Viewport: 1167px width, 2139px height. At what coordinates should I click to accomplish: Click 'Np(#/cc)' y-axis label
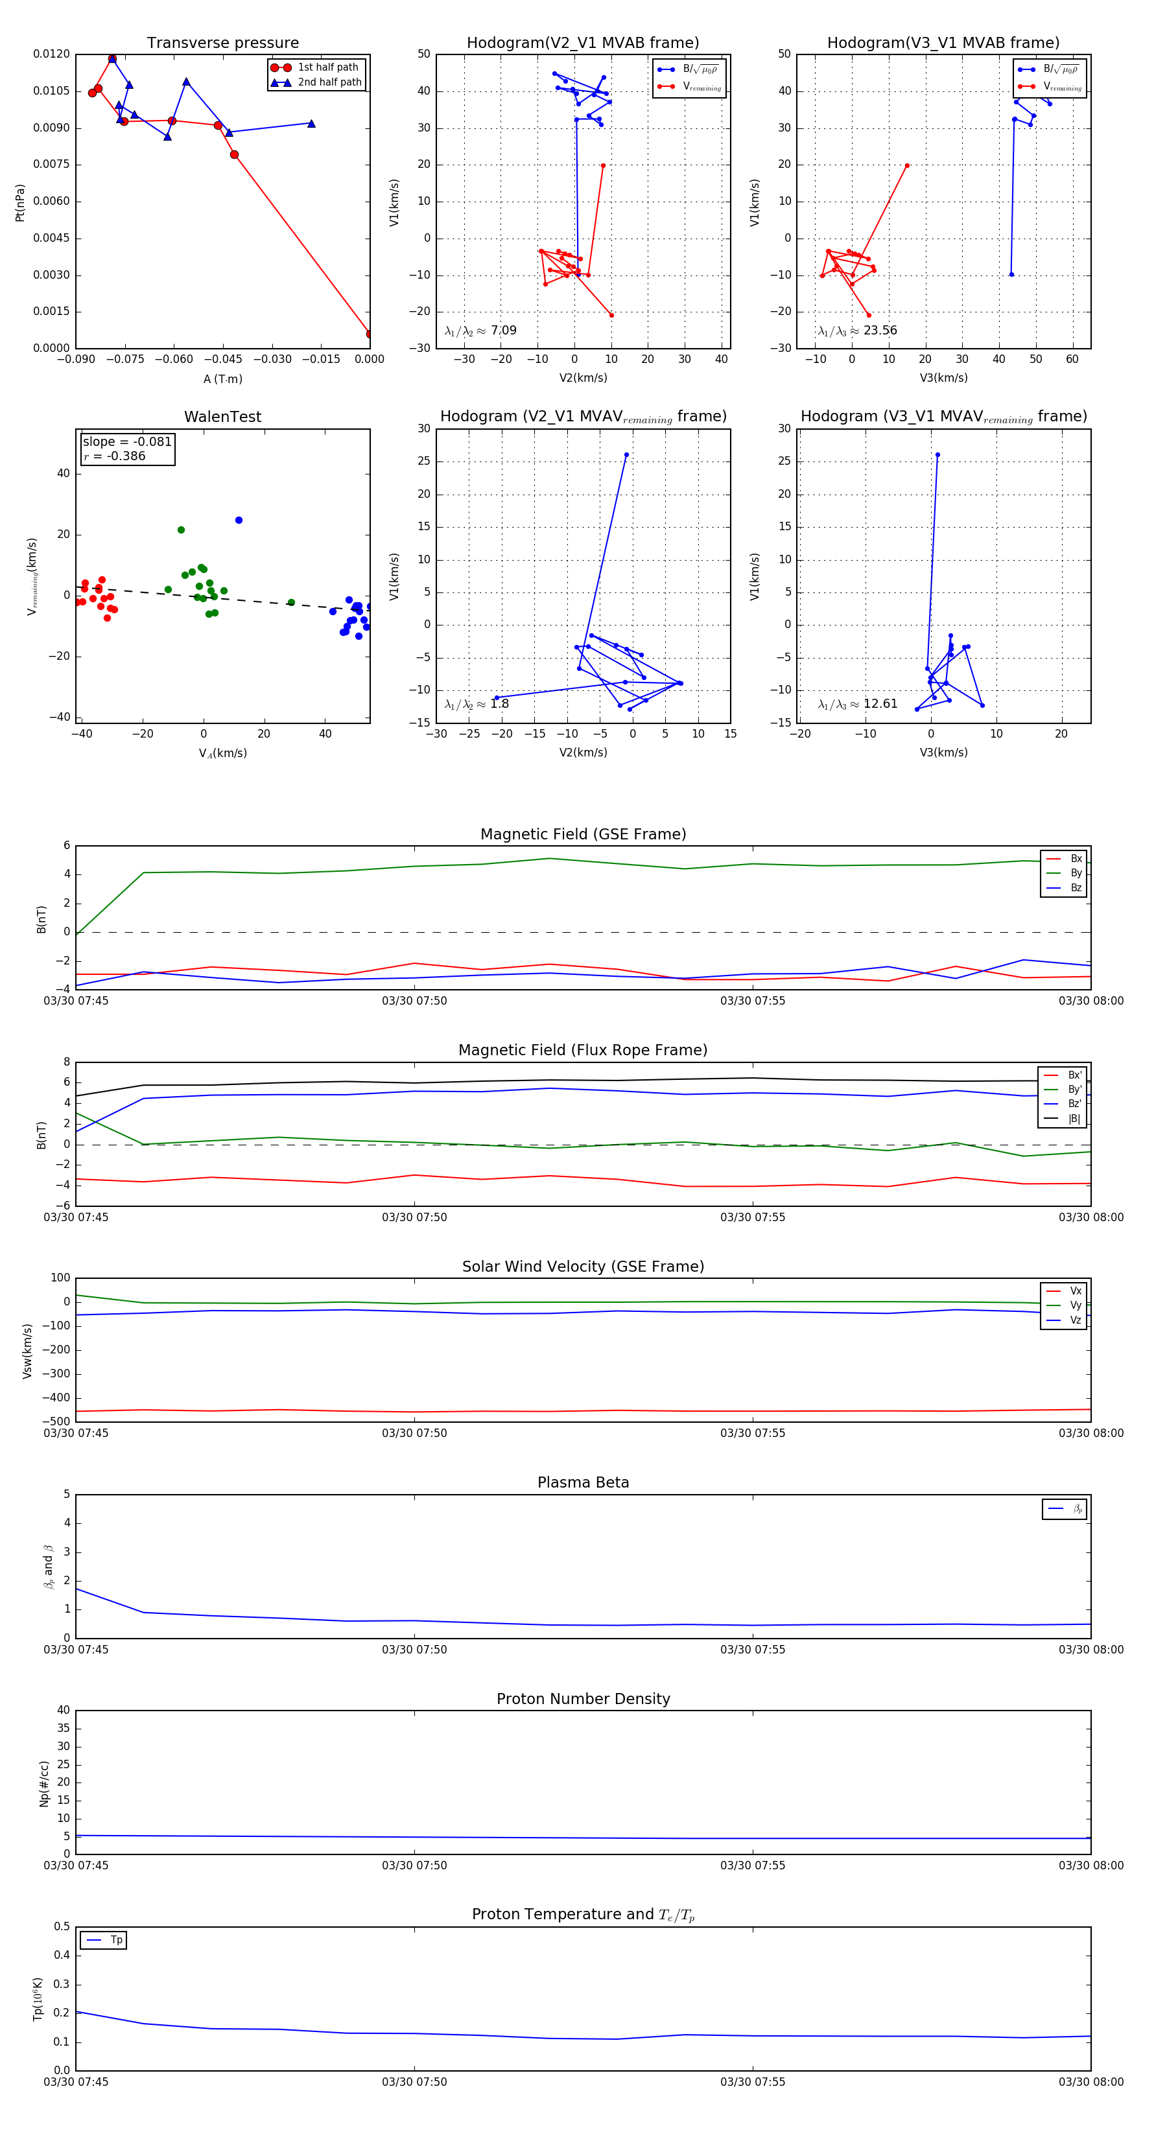click(x=45, y=1782)
